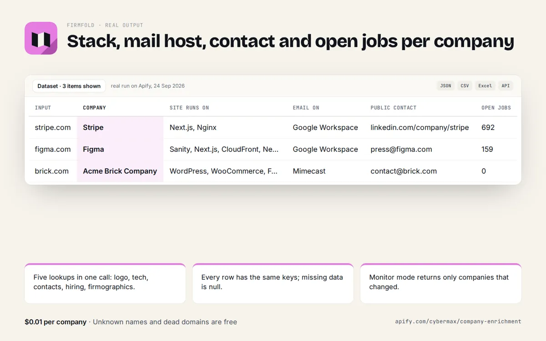
Task: Open the linkedin.com/company/stripe contact link
Action: [x=420, y=127]
